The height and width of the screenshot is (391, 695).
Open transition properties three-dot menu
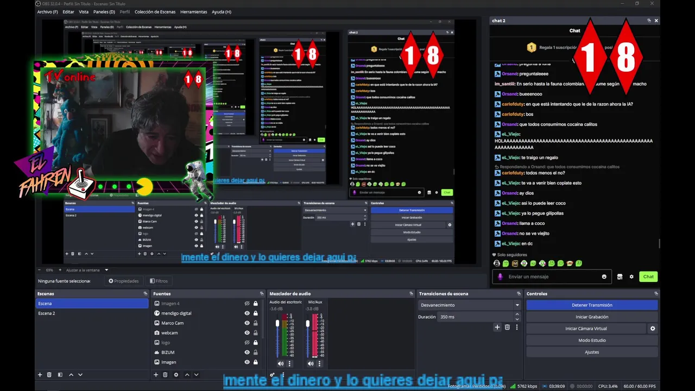(x=517, y=327)
